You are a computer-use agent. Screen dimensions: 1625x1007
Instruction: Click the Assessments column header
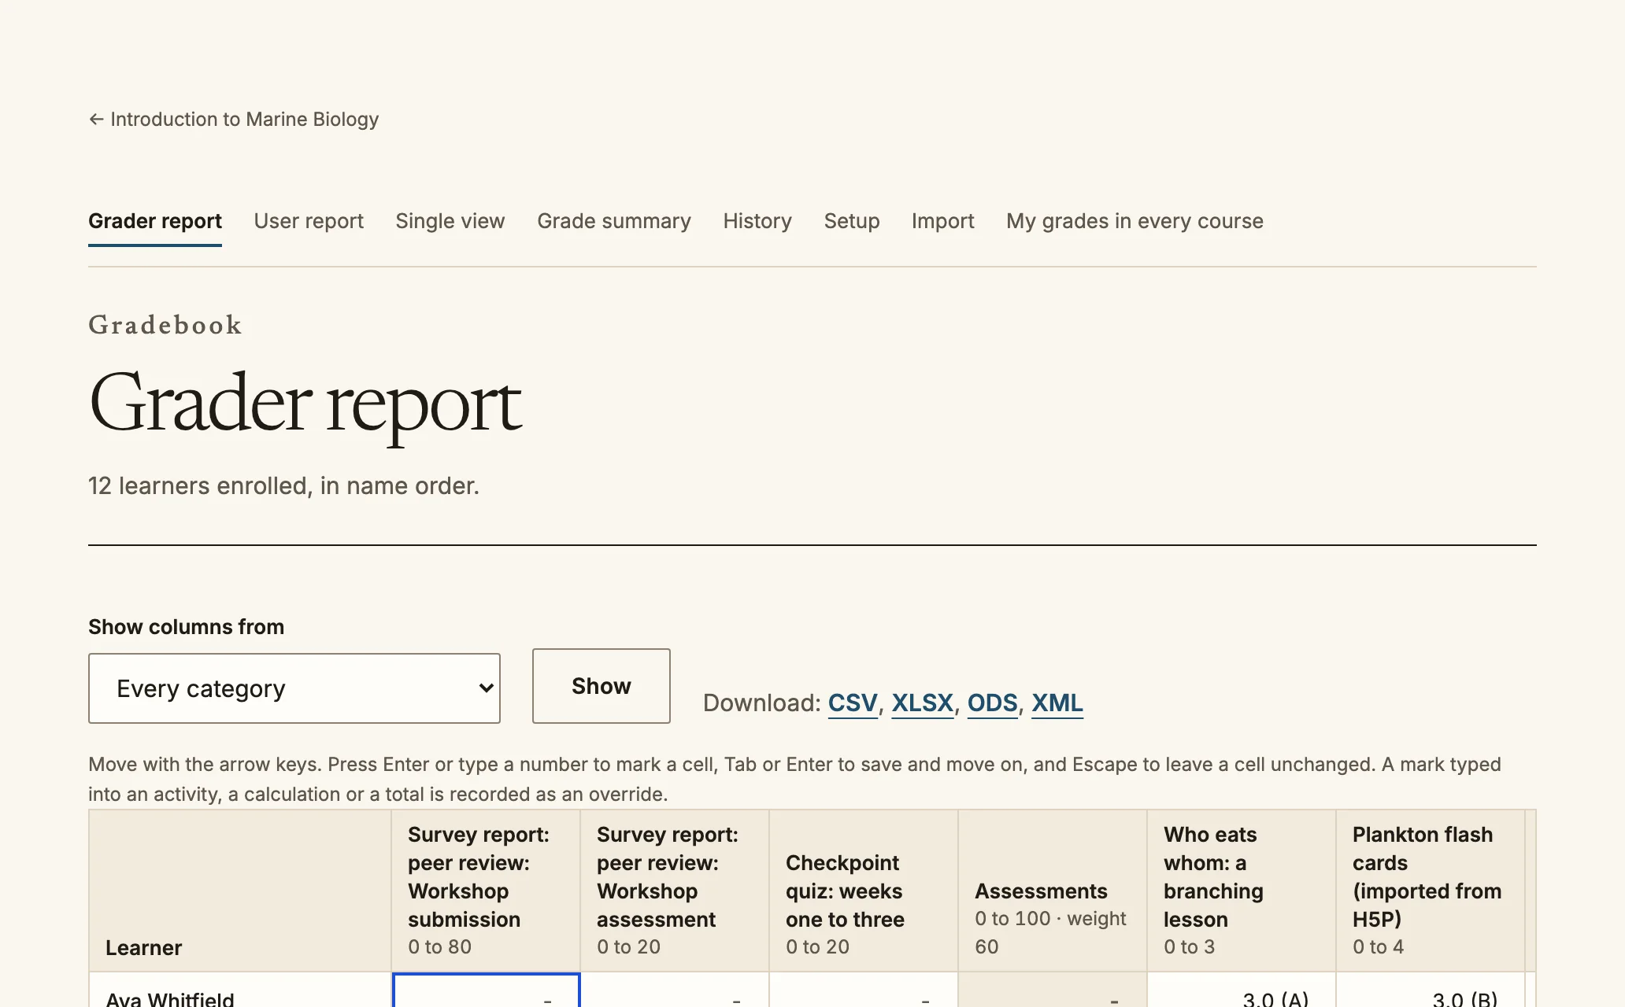click(1053, 891)
